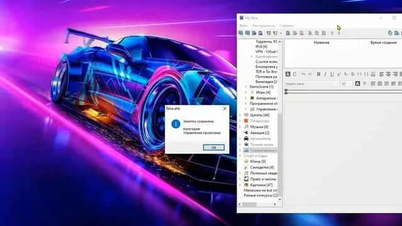This screenshot has width=402, height=226.
Task: Select the Самоделки [4] tree item
Action: [262, 168]
